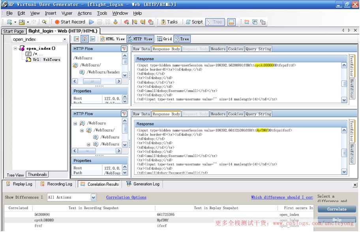Screen dimensions: 360x232
Task: Click the New Script toolbar icon
Action: 9,22
